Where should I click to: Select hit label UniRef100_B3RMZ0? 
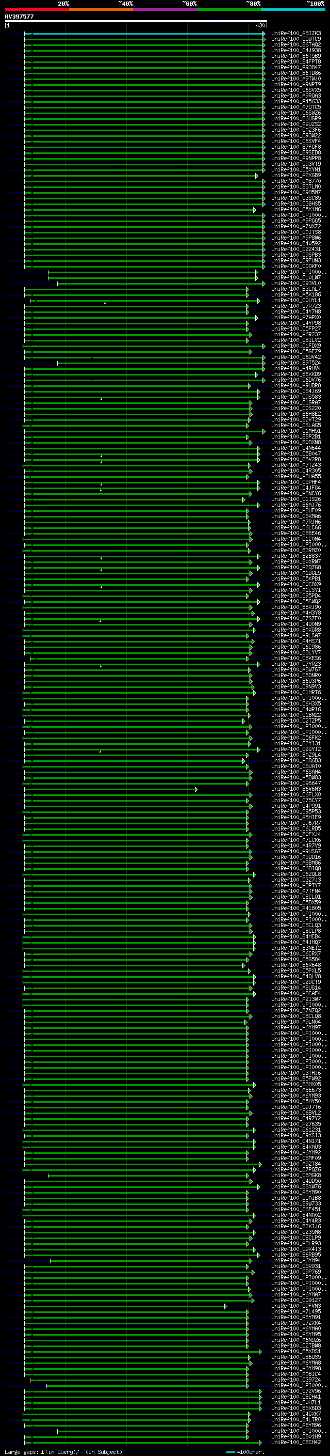click(x=296, y=551)
